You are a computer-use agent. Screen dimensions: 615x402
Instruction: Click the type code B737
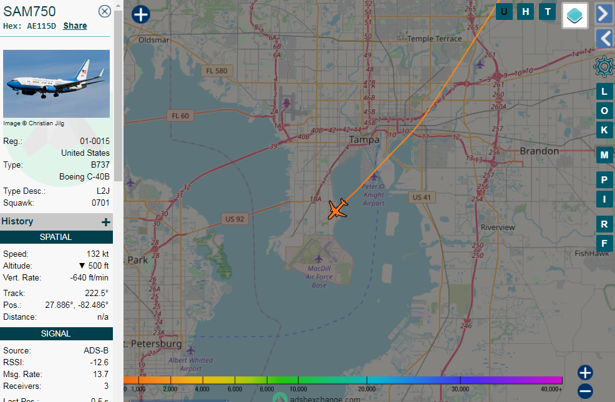(x=100, y=165)
